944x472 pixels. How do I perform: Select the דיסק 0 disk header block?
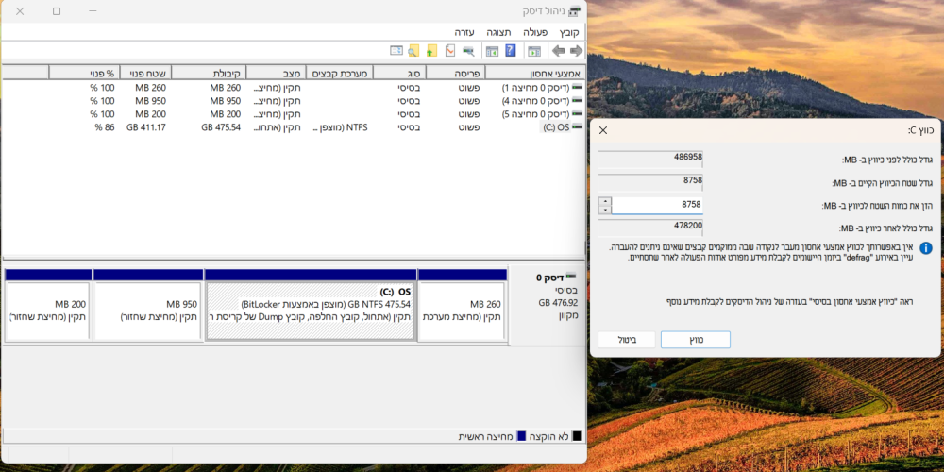coord(546,305)
